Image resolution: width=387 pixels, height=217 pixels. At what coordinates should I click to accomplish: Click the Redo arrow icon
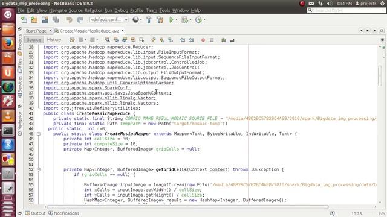coord(80,20)
